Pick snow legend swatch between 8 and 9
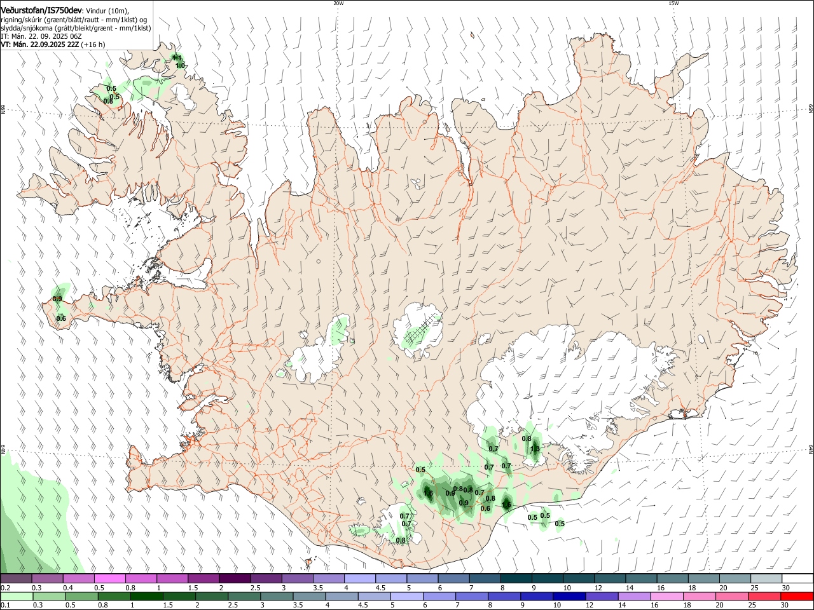 516,578
